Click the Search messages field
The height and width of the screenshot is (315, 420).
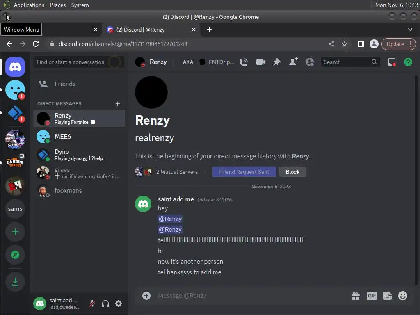pyautogui.click(x=350, y=62)
